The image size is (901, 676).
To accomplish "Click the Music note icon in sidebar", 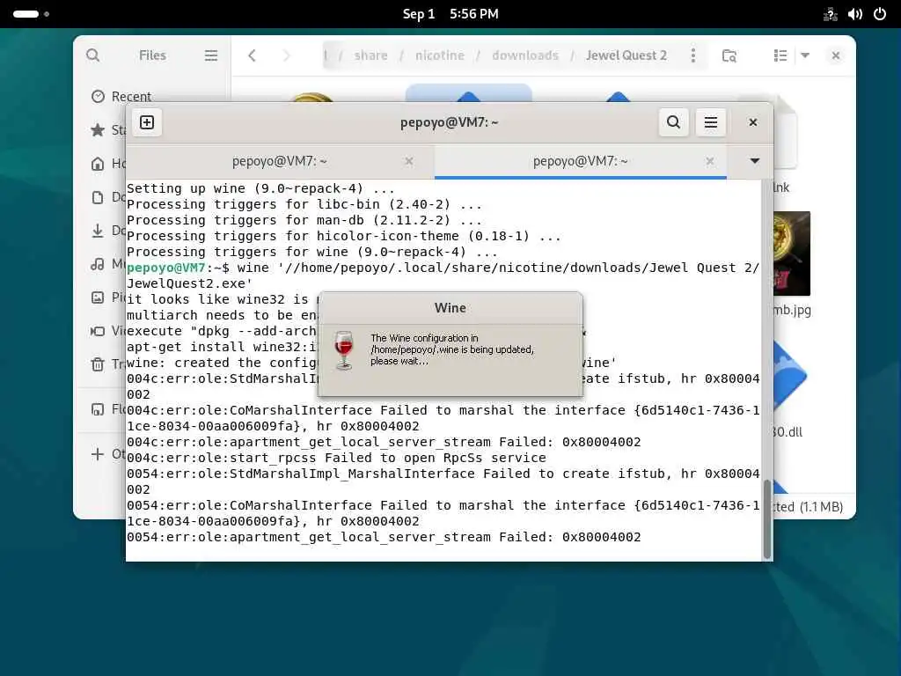I will pyautogui.click(x=98, y=264).
